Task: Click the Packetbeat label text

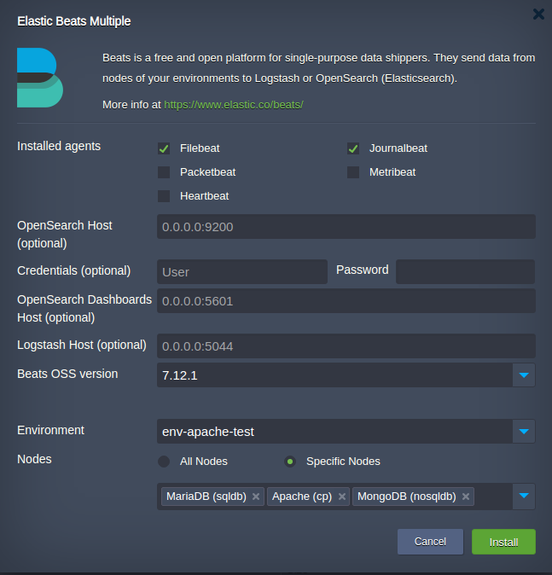Action: point(208,172)
